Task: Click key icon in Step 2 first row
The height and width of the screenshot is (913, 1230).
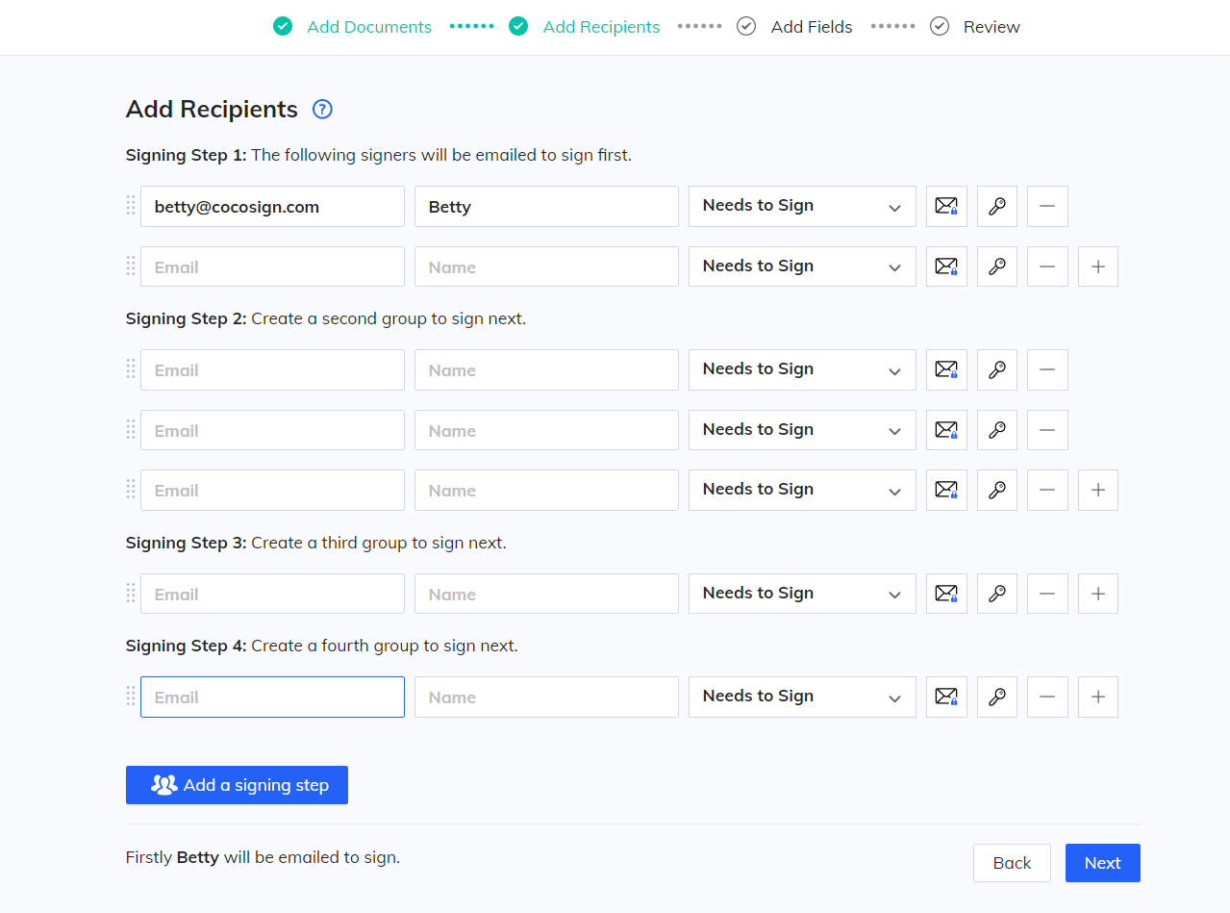Action: pyautogui.click(x=997, y=369)
